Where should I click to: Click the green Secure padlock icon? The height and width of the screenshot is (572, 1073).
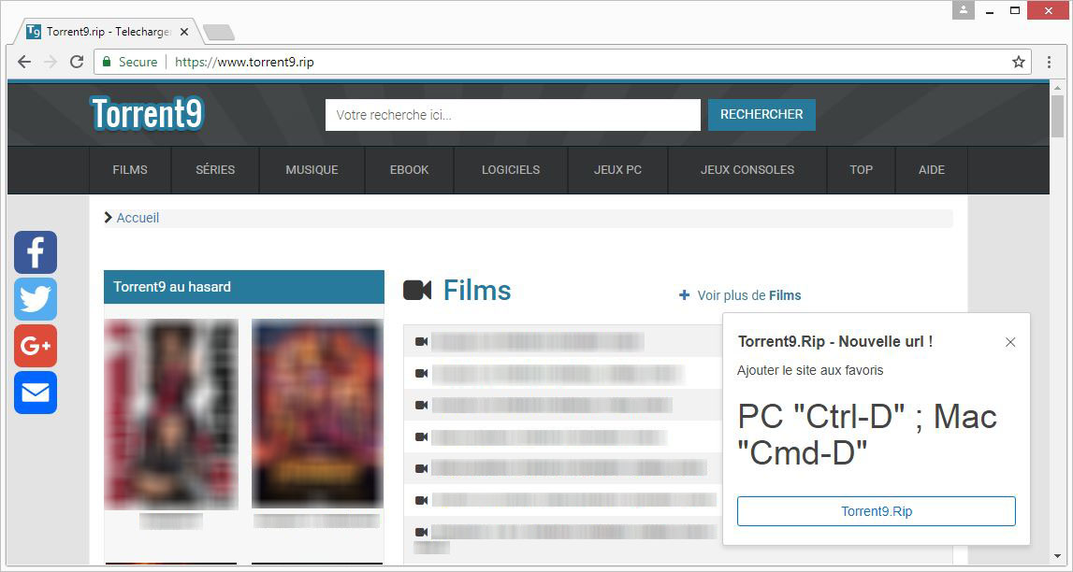pos(106,63)
